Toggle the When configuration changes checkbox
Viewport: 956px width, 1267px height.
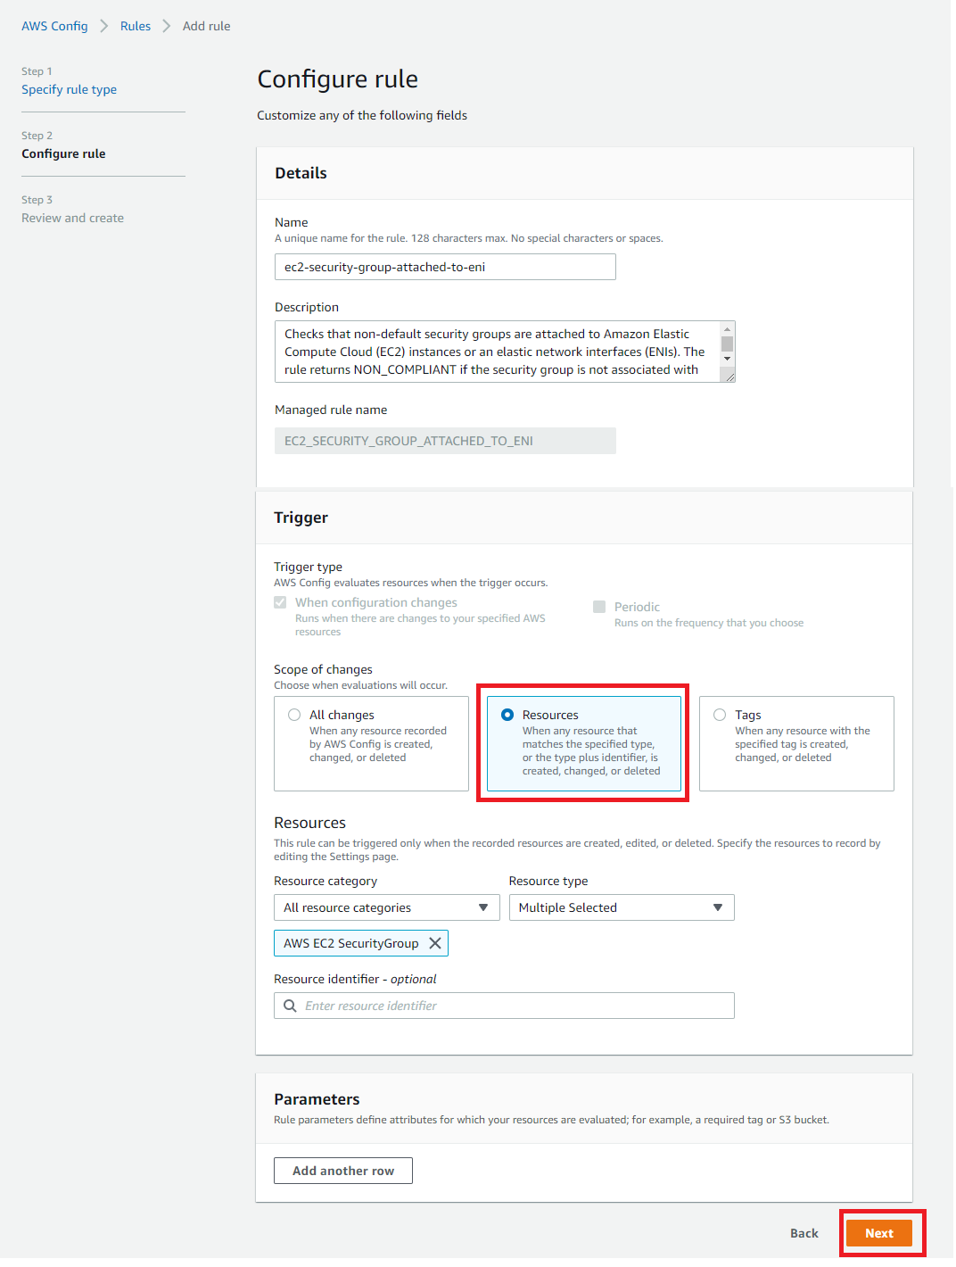280,602
